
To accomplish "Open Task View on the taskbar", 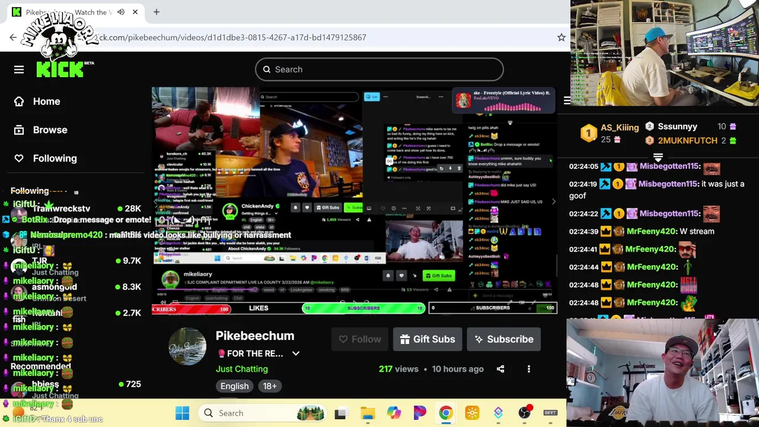I will pos(340,413).
